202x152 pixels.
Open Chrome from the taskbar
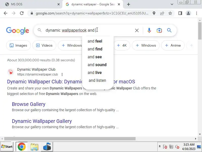point(21,147)
